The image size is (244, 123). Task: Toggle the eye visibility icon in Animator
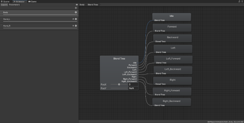click(77, 5)
